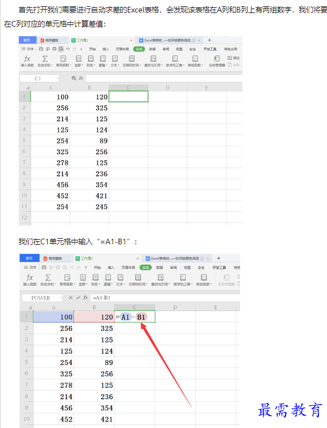Open 文件 menu in second spreadsheet screenshot
327x428 pixels.
click(30, 268)
